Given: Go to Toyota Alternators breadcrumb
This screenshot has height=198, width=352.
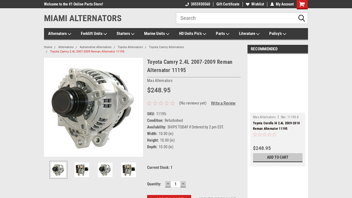Looking at the screenshot, I should pyautogui.click(x=130, y=47).
